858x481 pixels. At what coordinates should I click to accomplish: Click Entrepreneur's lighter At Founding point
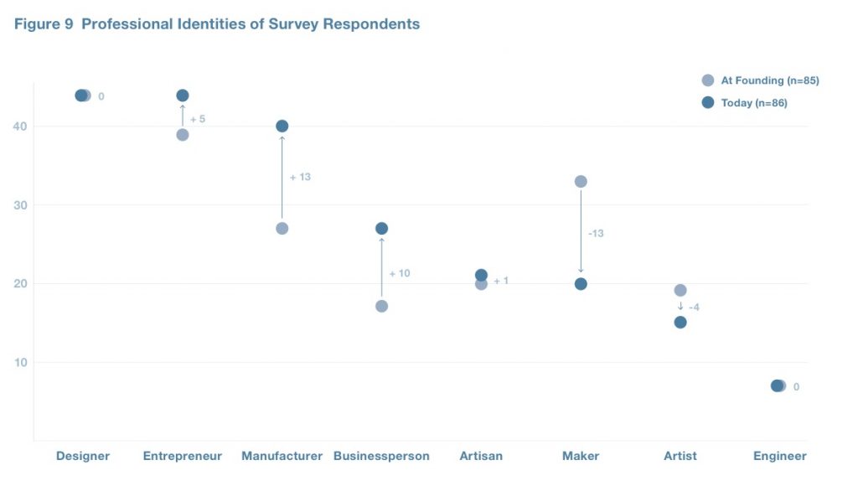click(183, 135)
